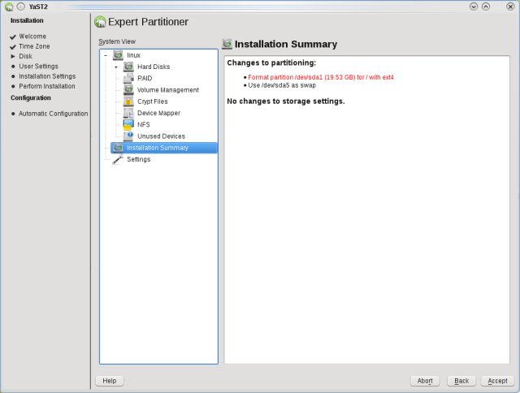
Task: Click the RAID icon in the tree
Action: coord(128,78)
